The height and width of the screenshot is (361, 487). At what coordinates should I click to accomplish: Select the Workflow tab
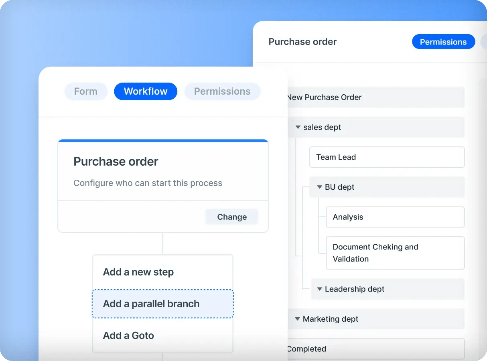click(146, 91)
